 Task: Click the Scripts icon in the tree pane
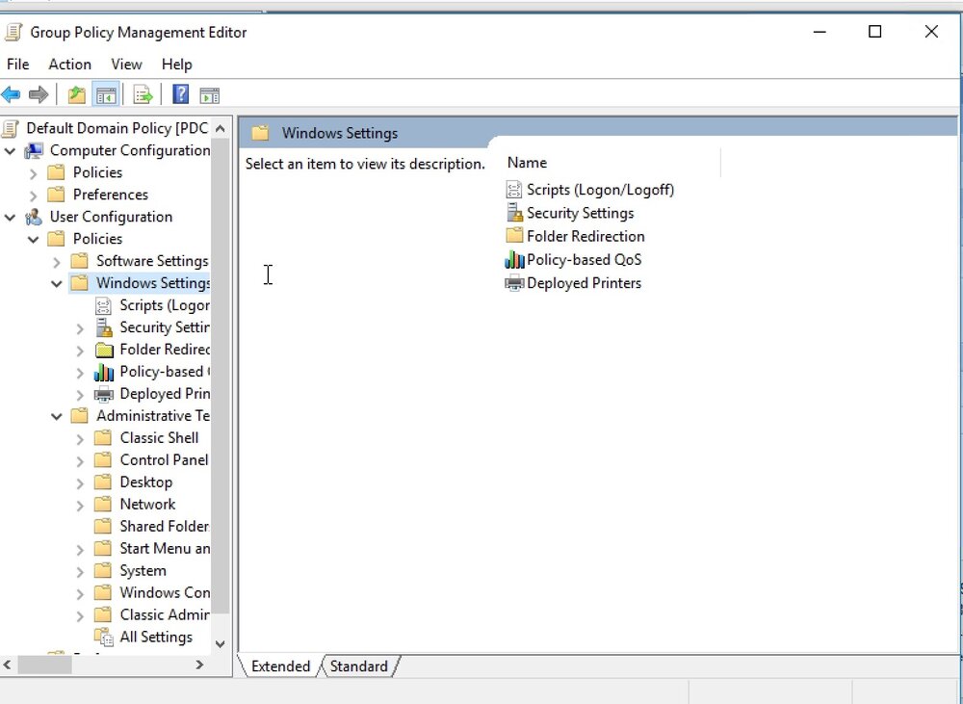[103, 305]
